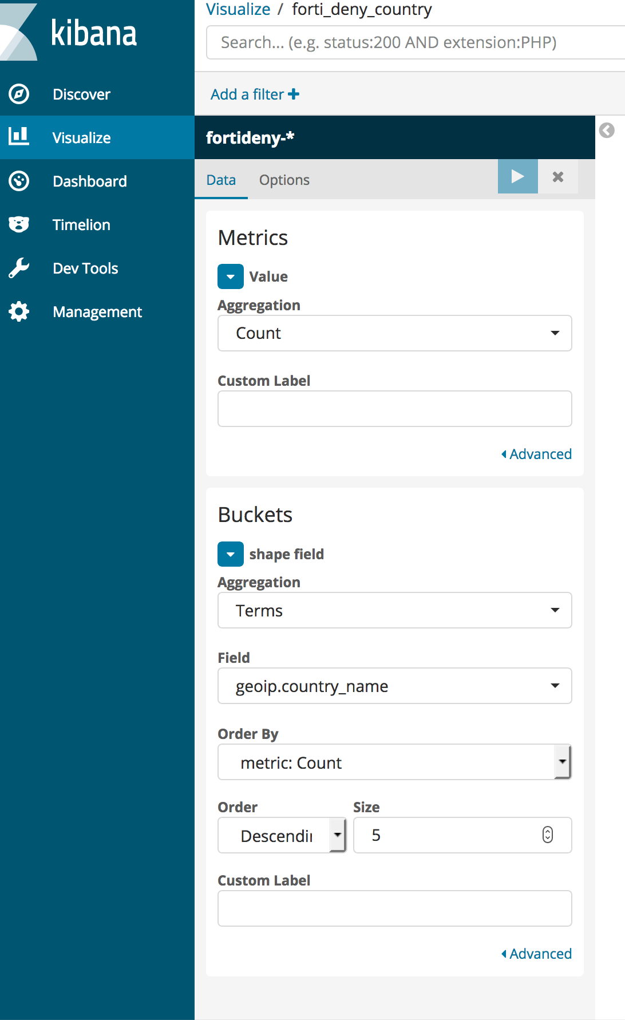The width and height of the screenshot is (625, 1020).
Task: Apply changes with the play button
Action: [x=517, y=176]
